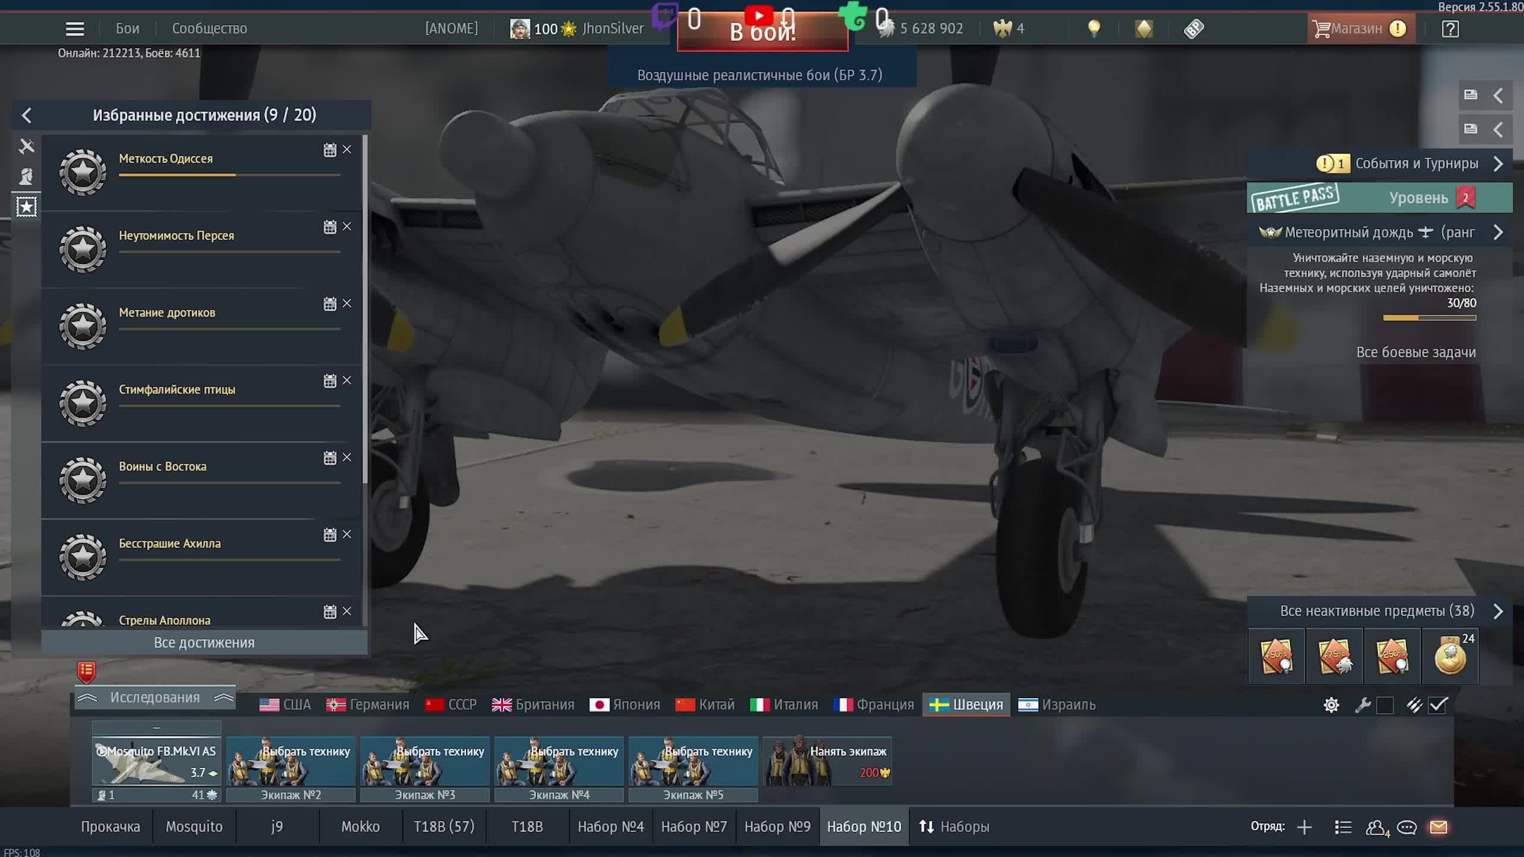This screenshot has width=1524, height=857.
Task: Open vehicle settings via the gear icon
Action: (1332, 705)
